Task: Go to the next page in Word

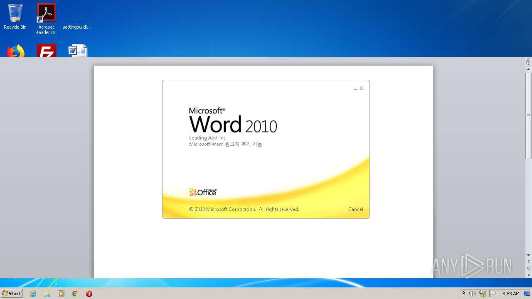Action: pyautogui.click(x=529, y=275)
